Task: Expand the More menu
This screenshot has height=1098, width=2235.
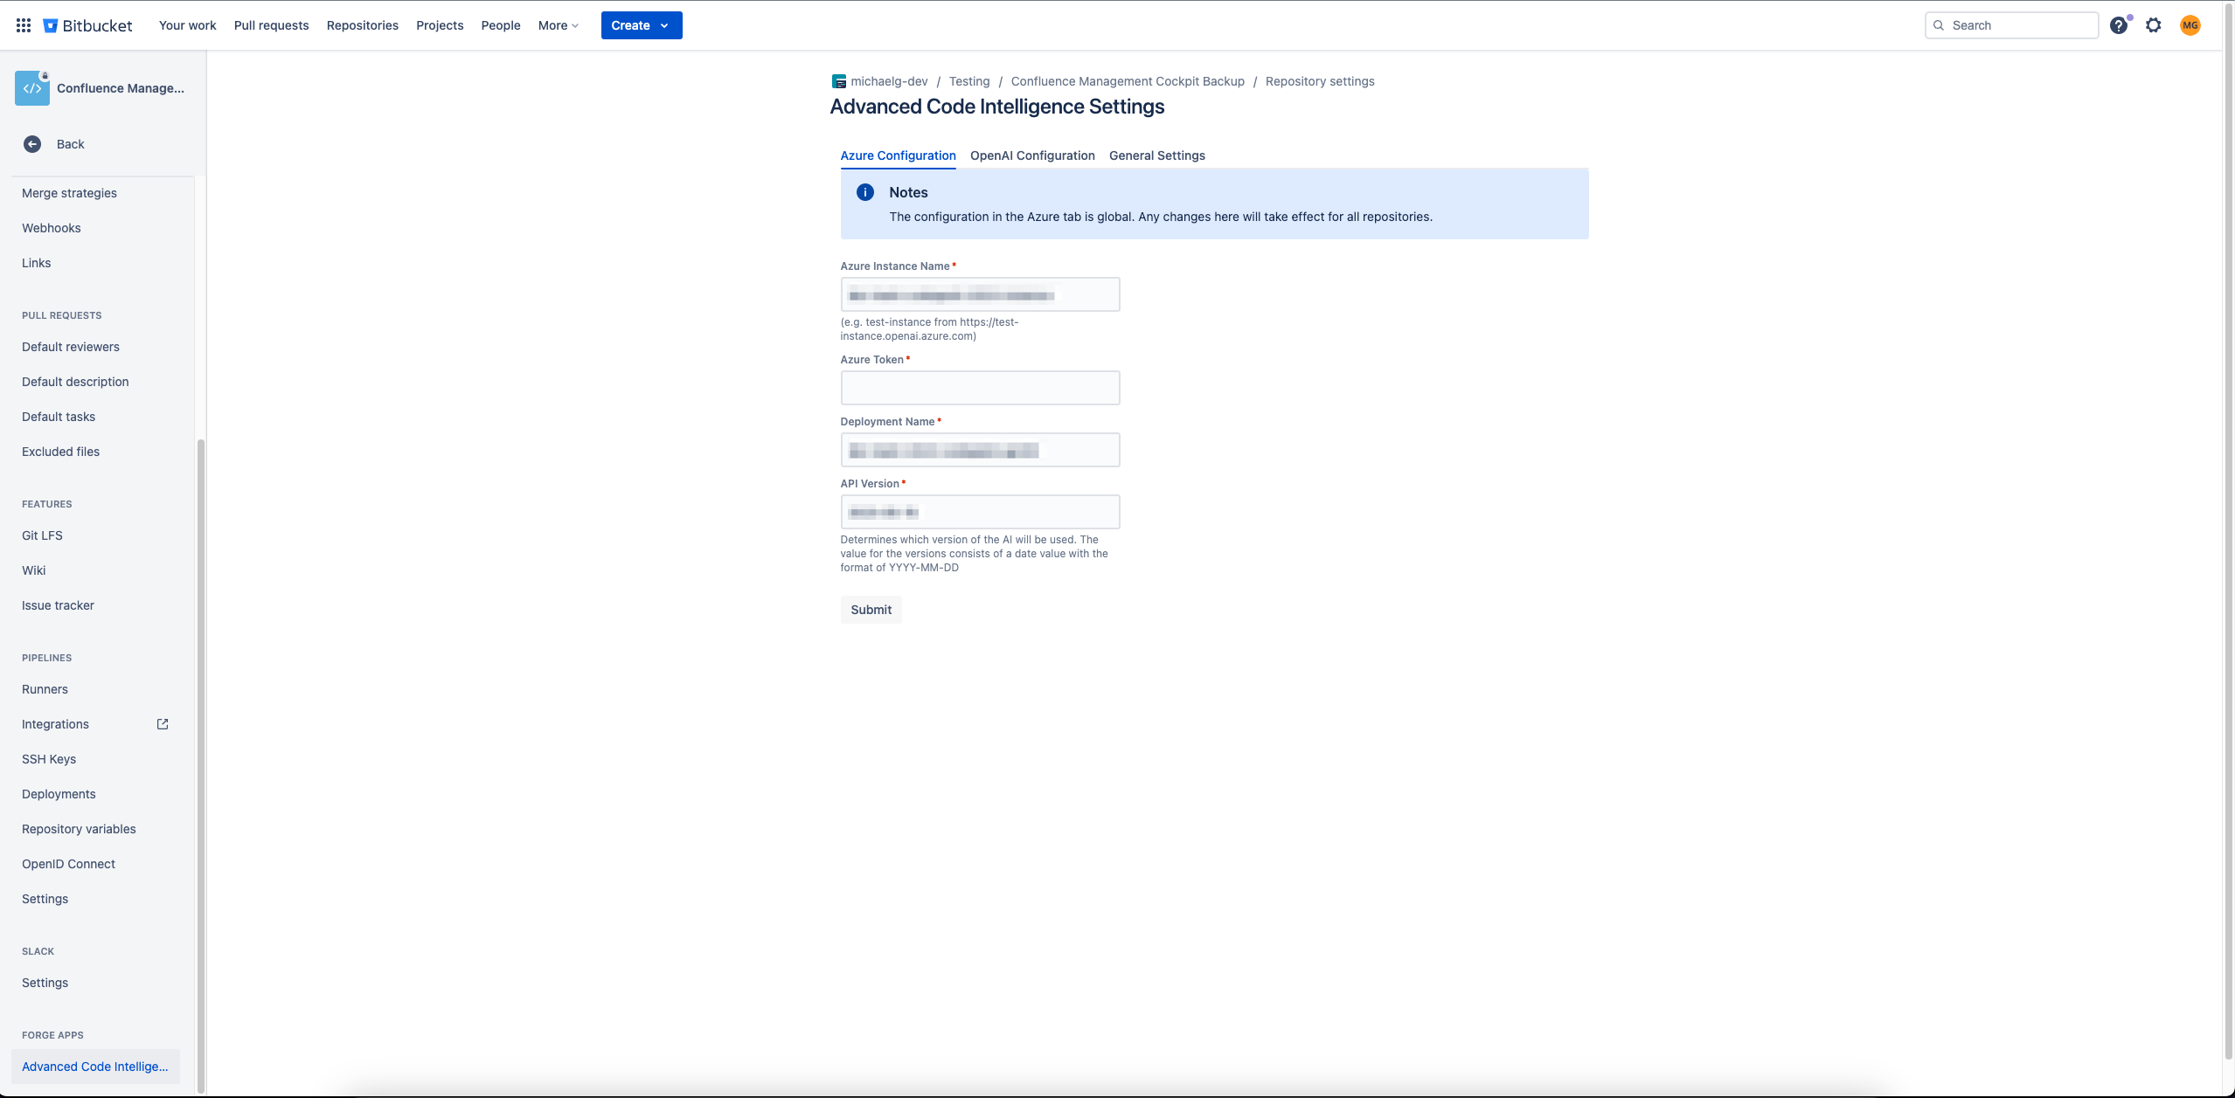Action: pos(559,25)
